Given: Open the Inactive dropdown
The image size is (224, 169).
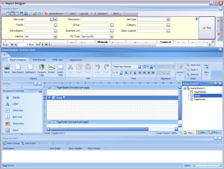Looking at the screenshot, I should pyautogui.click(x=55, y=36).
